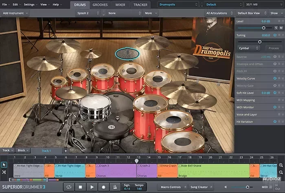The width and height of the screenshot is (285, 193).
Task: Enable the Reverse power button
Action: 275,56
